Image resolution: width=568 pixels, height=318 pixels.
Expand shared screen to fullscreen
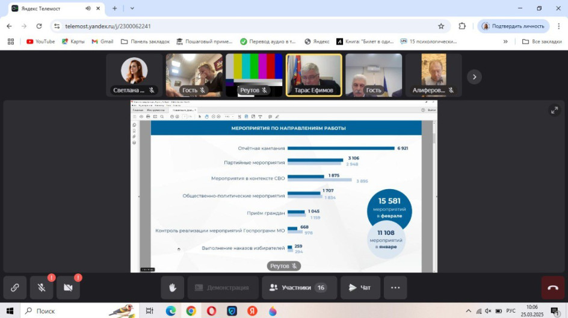554,110
